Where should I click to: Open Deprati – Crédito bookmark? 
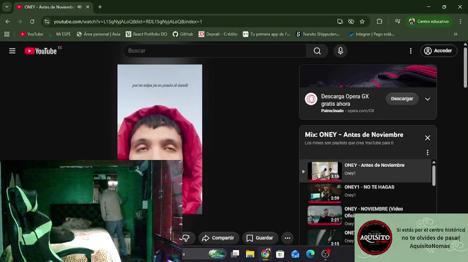218,34
